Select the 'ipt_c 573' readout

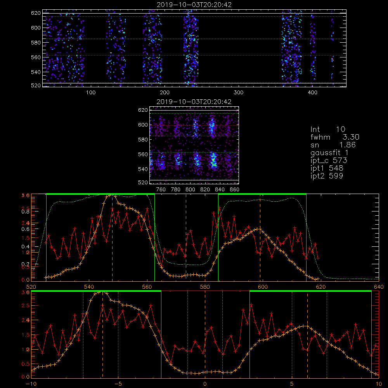tap(329, 161)
